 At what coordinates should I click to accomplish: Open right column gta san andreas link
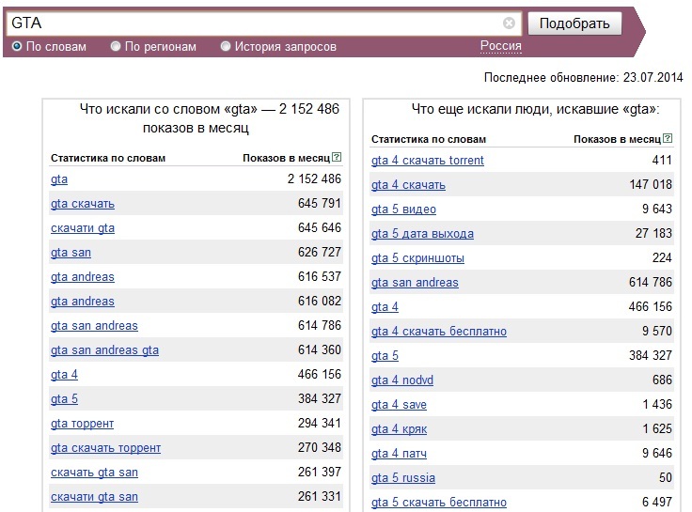(x=415, y=283)
